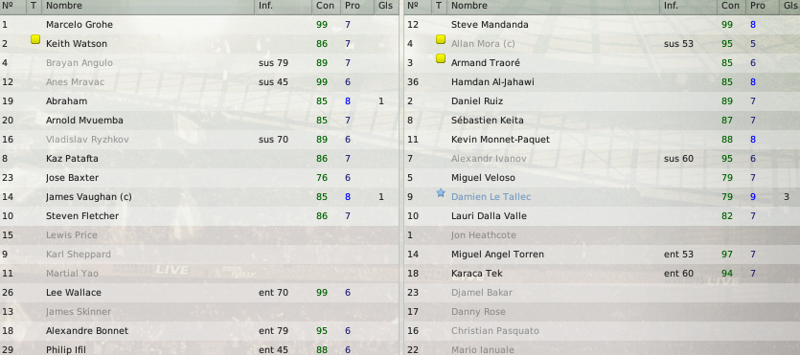Click unused substitute Jon Heathcote
The width and height of the screenshot is (800, 355).
484,235
